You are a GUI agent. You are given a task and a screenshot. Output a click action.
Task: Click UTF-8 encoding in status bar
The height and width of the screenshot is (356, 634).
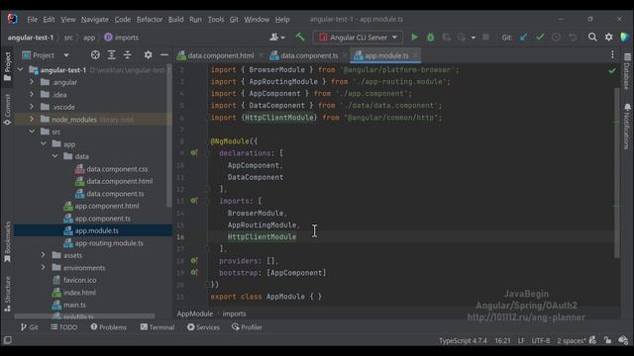click(541, 340)
